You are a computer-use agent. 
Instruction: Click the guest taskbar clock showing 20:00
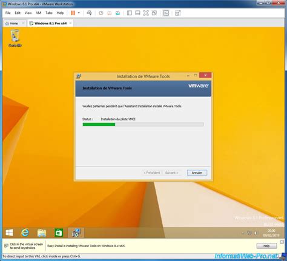point(271,233)
